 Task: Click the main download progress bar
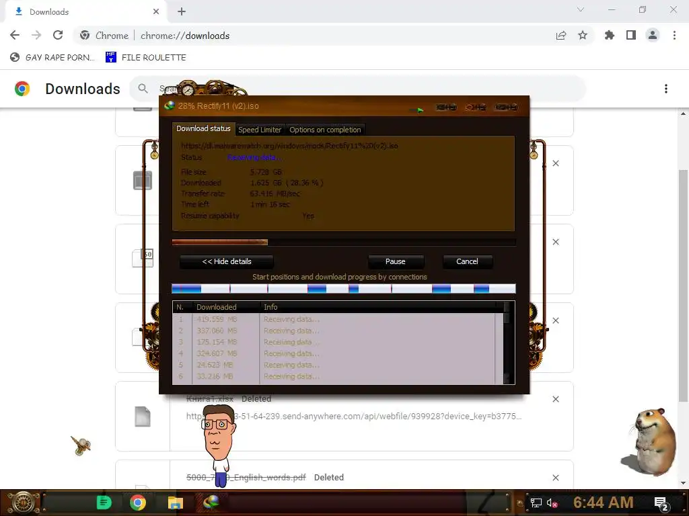344,242
